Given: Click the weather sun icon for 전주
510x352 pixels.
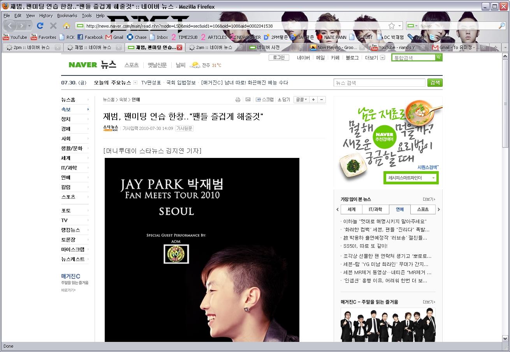Looking at the screenshot, I should click(x=195, y=65).
